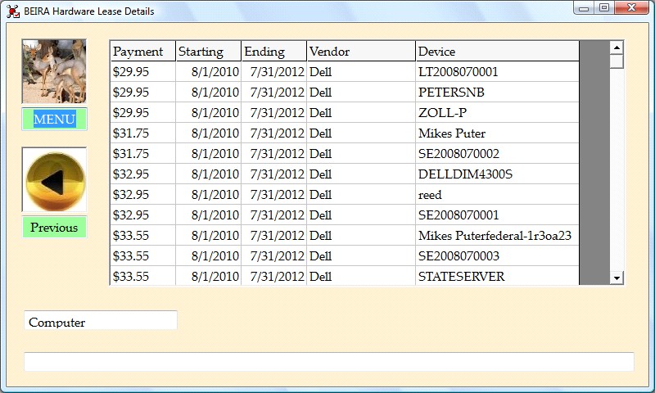The image size is (655, 393).
Task: Click the Starting column header
Action: pos(208,52)
